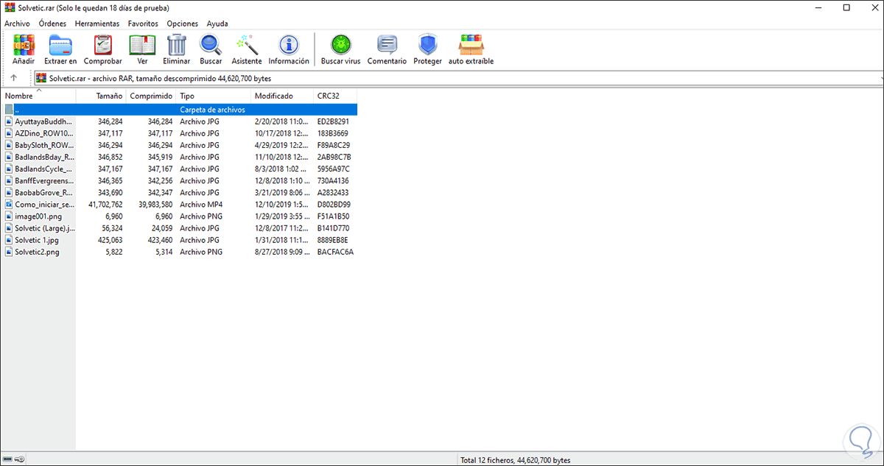Click the size value 41,702,762
Image resolution: width=884 pixels, height=466 pixels.
[105, 205]
